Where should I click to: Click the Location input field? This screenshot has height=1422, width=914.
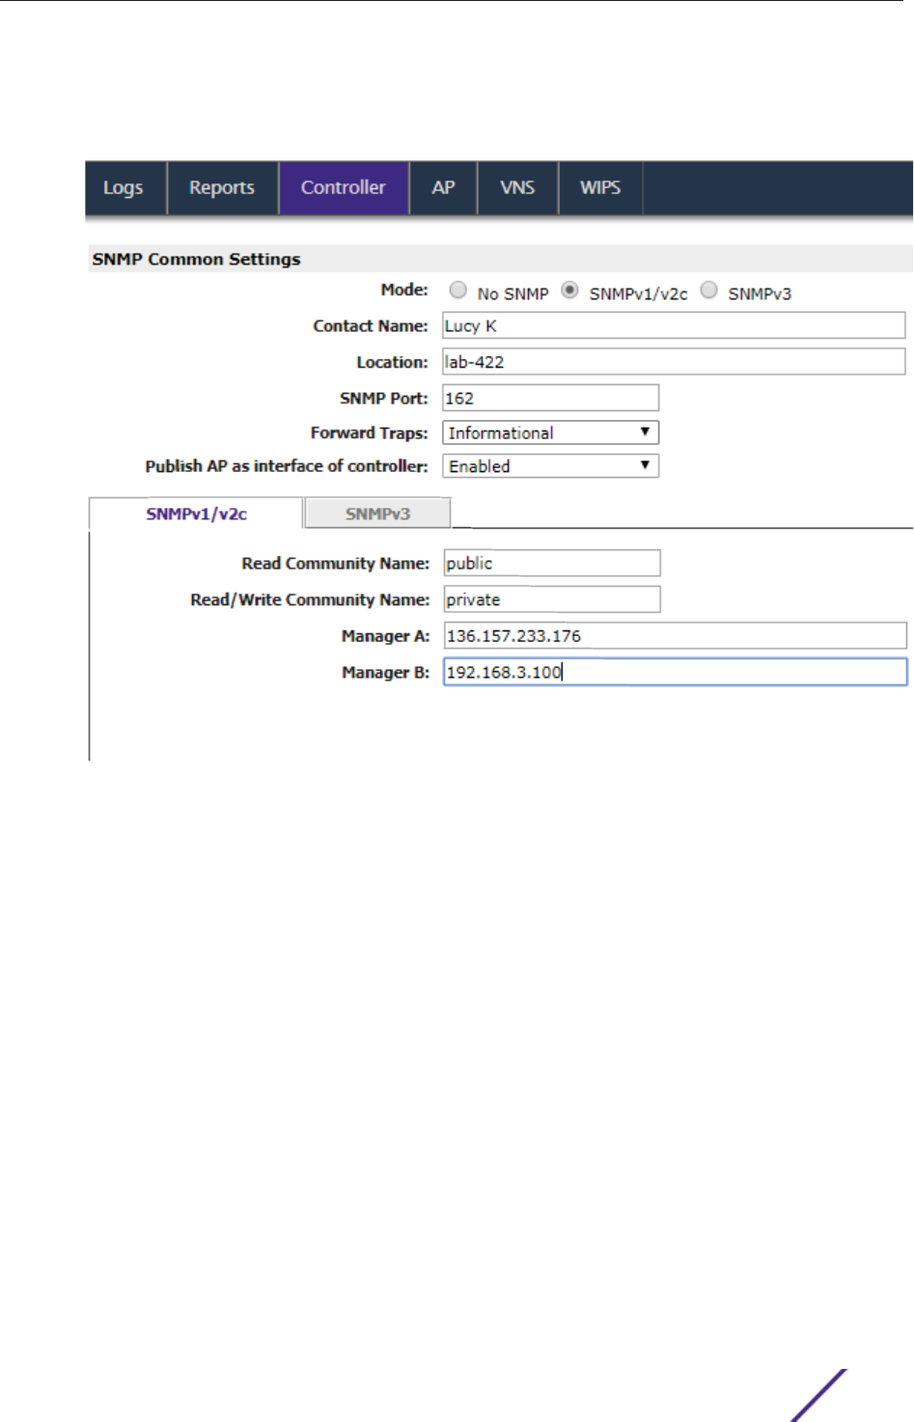(674, 362)
